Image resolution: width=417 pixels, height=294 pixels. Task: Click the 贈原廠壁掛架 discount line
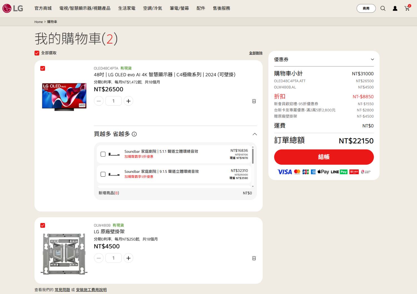[x=324, y=116]
